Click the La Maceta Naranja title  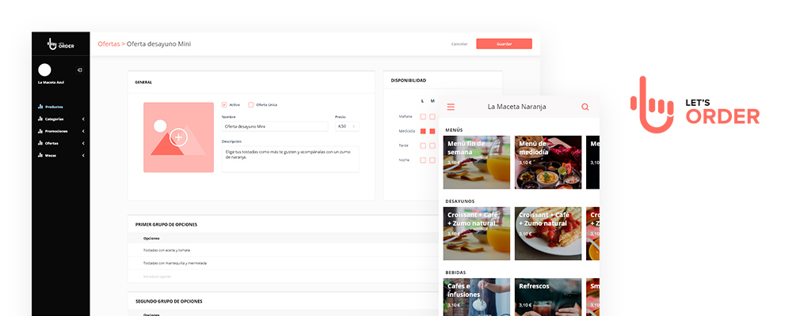click(x=516, y=107)
